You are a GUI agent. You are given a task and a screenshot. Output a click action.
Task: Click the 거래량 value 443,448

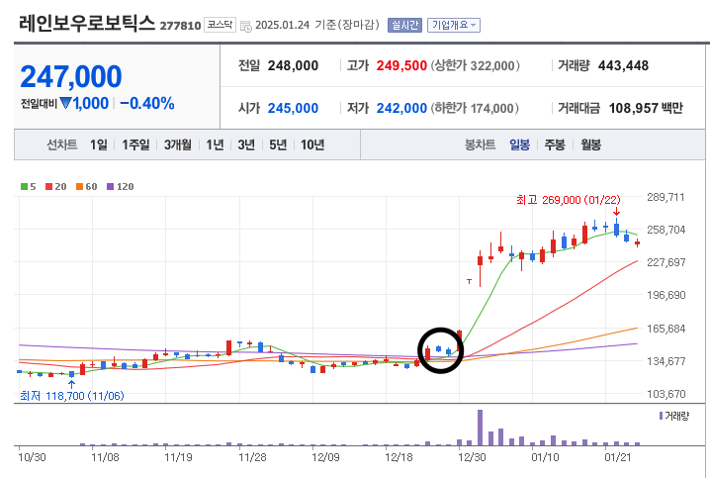pos(624,65)
